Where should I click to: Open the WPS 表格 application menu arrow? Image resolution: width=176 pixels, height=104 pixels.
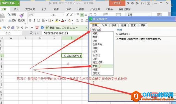pyautogui.click(x=18, y=3)
